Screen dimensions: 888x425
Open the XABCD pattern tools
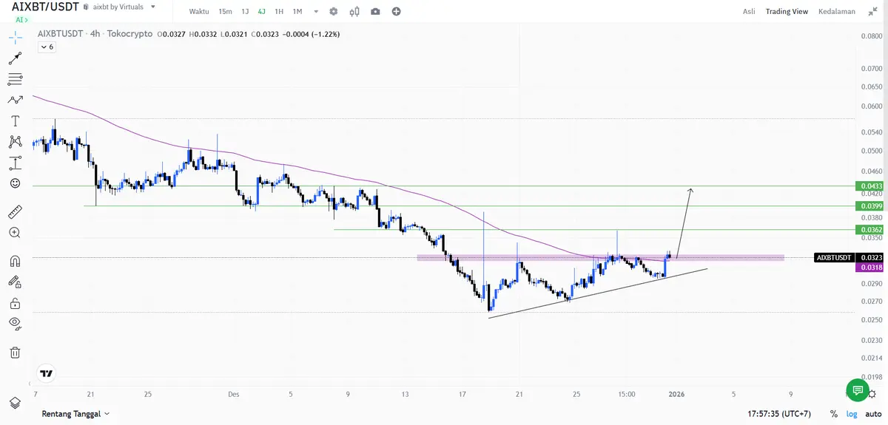(x=15, y=141)
